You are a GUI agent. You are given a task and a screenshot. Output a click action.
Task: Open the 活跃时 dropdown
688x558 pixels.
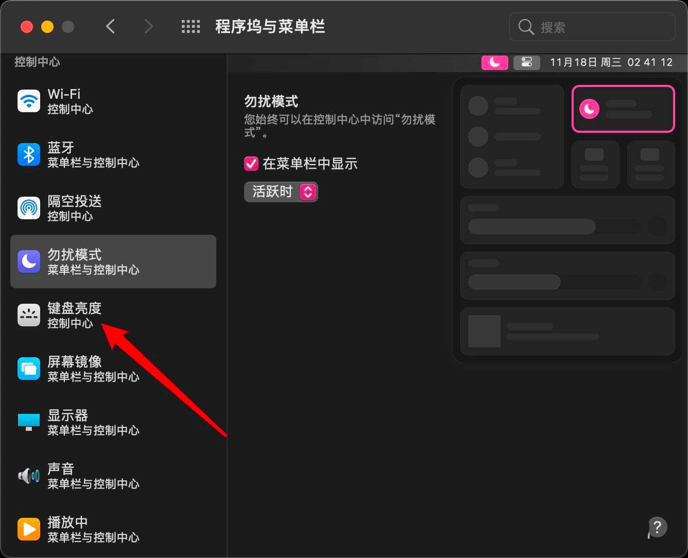click(281, 191)
